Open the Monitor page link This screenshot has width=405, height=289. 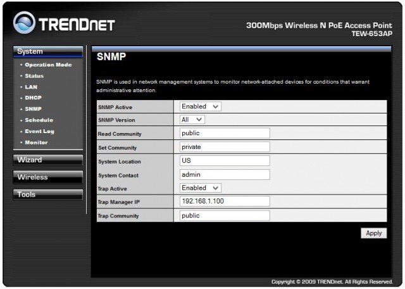36,143
